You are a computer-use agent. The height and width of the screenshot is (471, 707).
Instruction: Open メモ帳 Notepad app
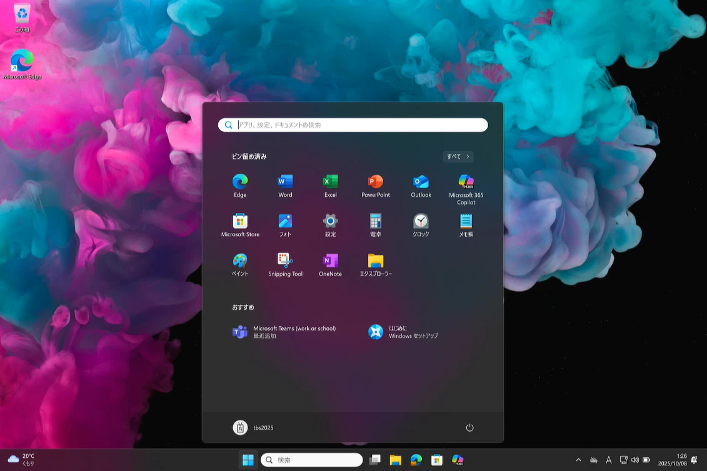pyautogui.click(x=466, y=226)
